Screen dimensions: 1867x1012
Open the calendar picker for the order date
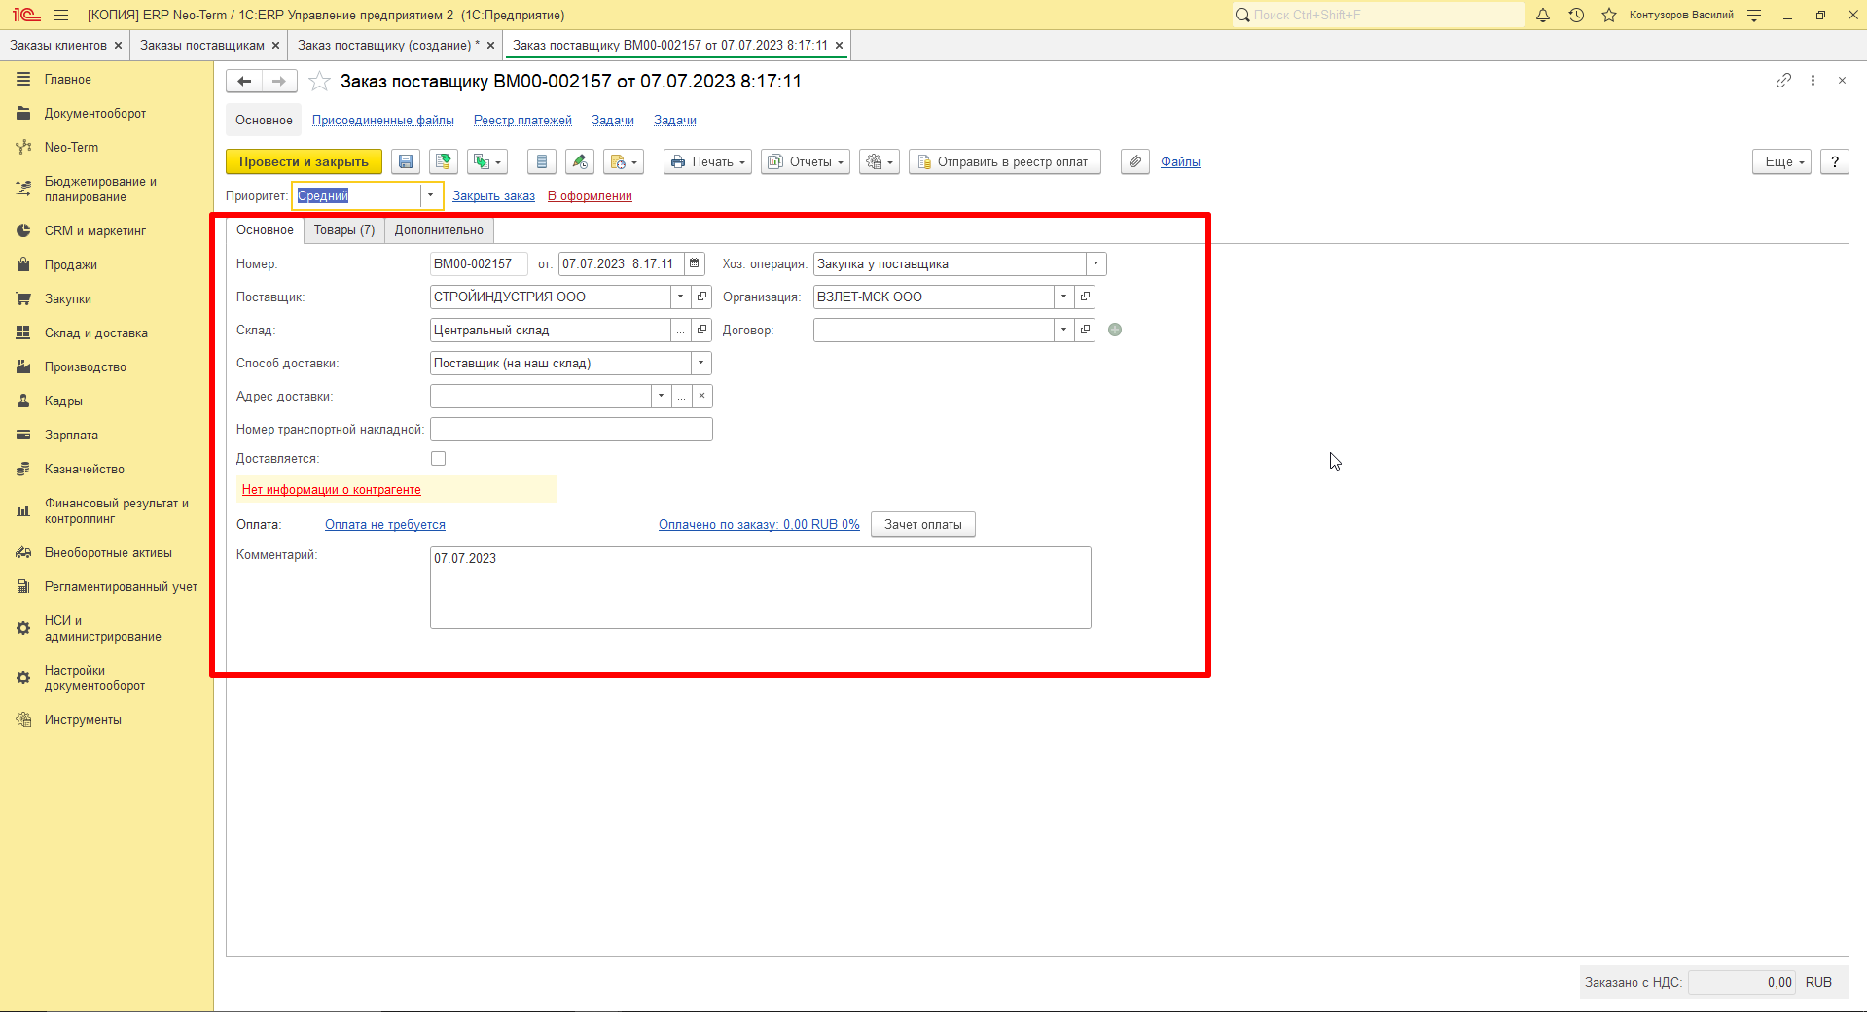click(695, 263)
